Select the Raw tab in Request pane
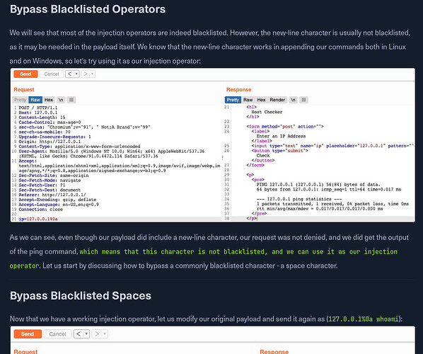 click(35, 100)
